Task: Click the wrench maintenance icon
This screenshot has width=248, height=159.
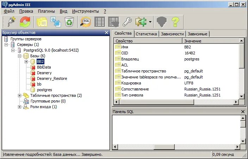Action: click(x=127, y=22)
